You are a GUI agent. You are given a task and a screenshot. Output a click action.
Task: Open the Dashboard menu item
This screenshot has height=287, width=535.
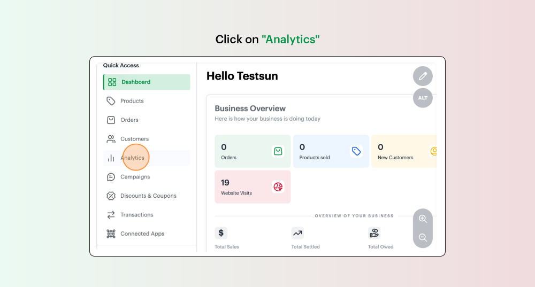click(147, 82)
